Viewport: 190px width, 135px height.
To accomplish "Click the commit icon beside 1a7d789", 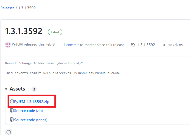I will [x=164, y=45].
